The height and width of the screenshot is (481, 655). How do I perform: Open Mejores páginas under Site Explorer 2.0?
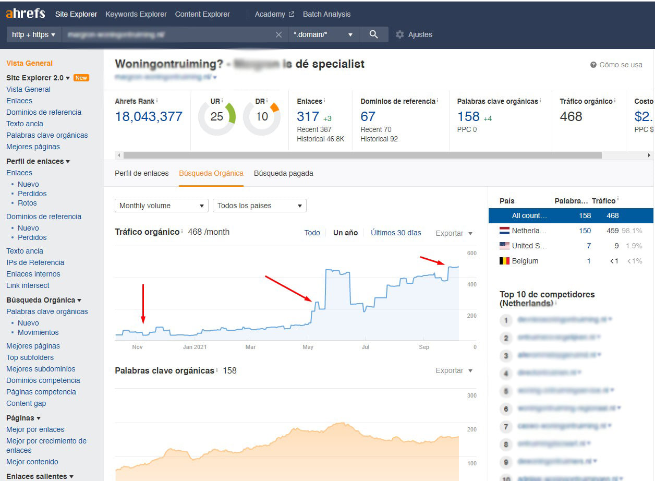point(33,147)
